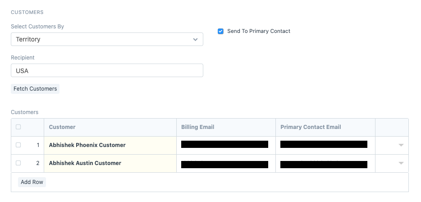Click Billing Email cell for Phoenix Customer

(x=225, y=145)
